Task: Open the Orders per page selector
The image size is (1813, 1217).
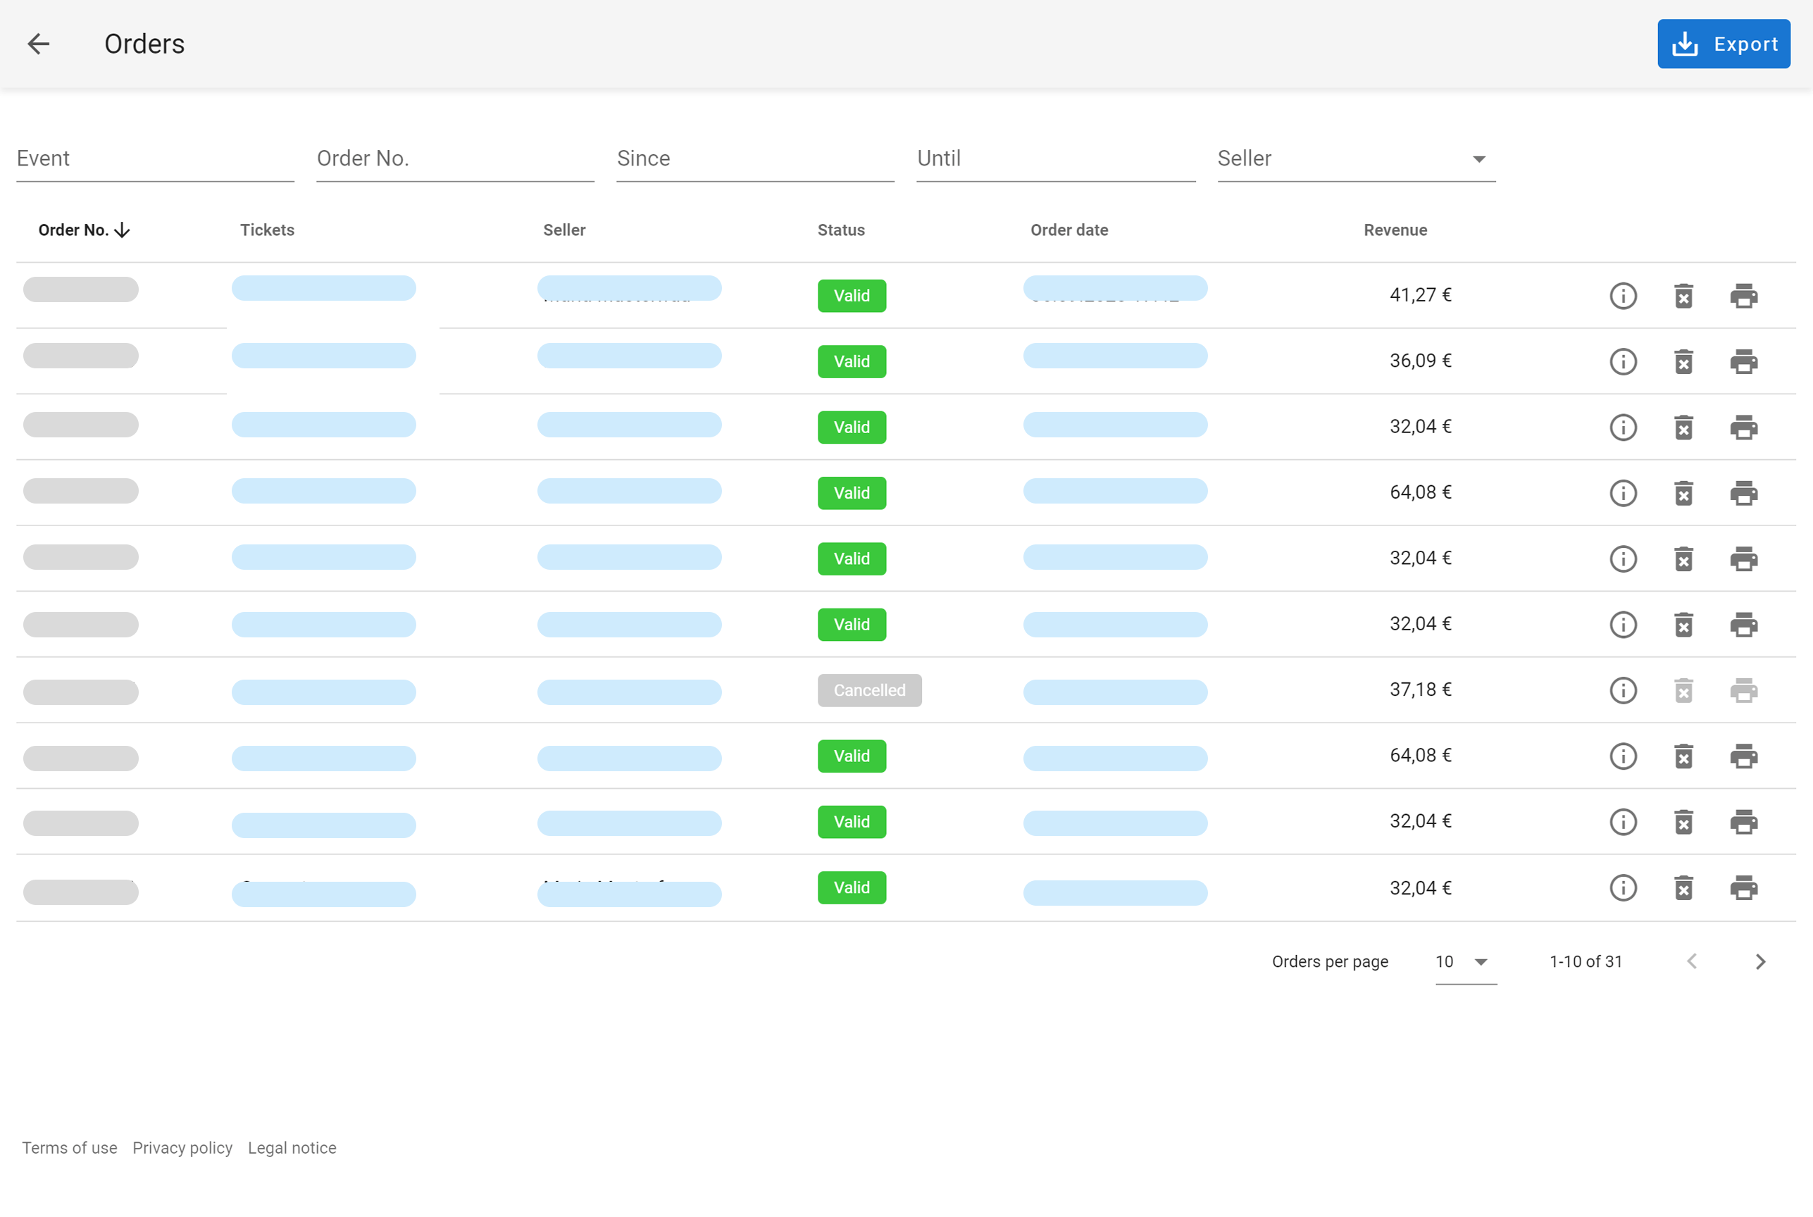Action: coord(1464,961)
